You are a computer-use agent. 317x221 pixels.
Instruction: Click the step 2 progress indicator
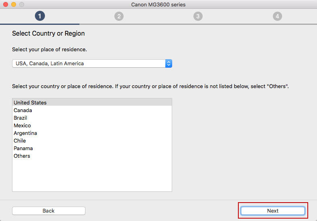(119, 16)
